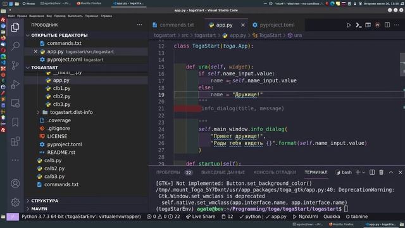Open the Extensions view
Image resolution: width=405 pixels, height=228 pixels.
15,141
